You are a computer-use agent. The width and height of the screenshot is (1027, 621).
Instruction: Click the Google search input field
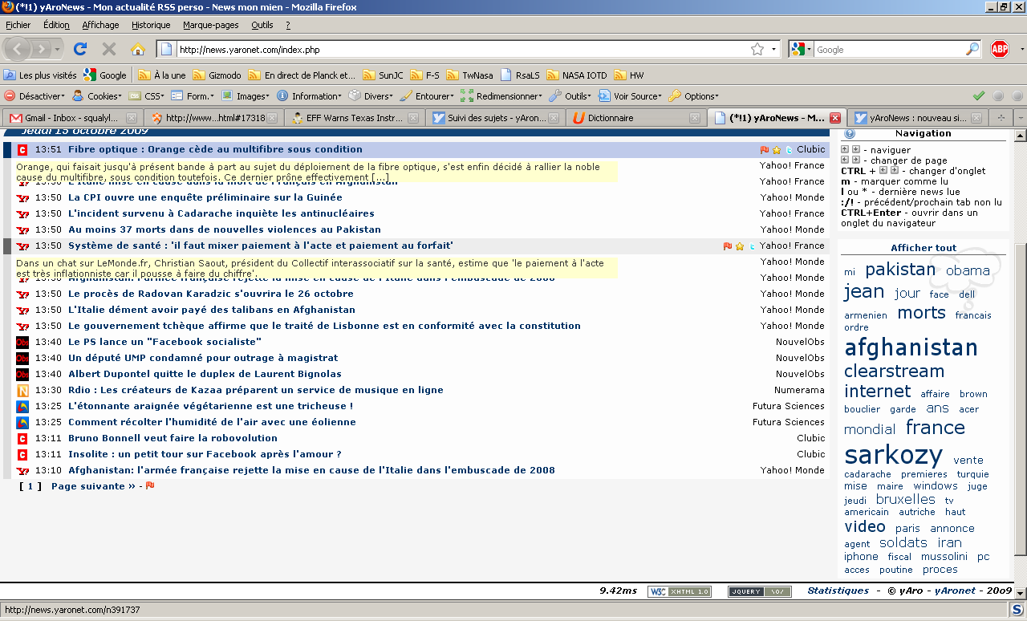click(889, 49)
